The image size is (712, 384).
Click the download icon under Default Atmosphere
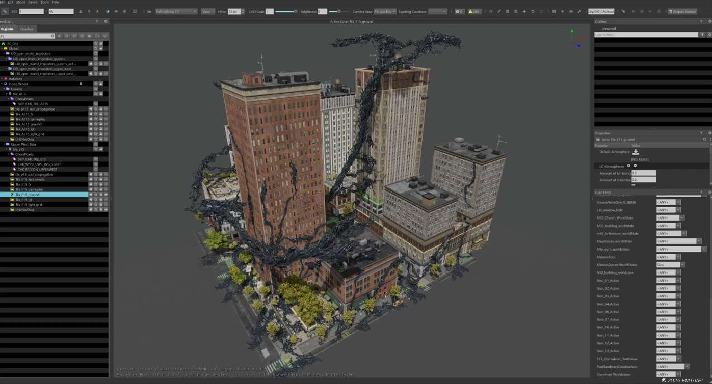pos(636,152)
